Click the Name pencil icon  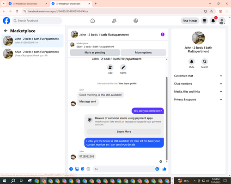coord(123,67)
